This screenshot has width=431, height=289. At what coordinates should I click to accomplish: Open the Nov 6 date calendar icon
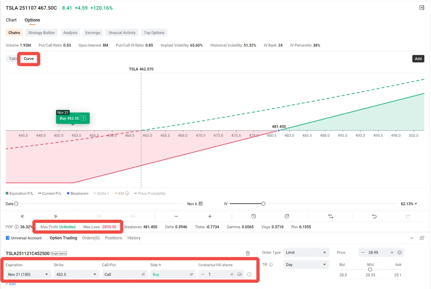point(201,204)
